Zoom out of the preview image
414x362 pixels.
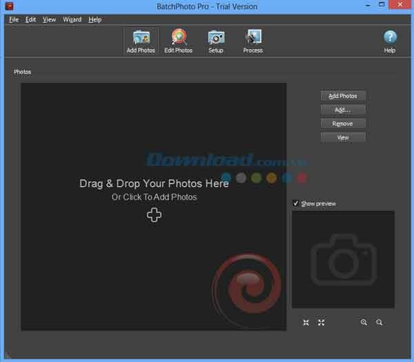[x=379, y=323]
